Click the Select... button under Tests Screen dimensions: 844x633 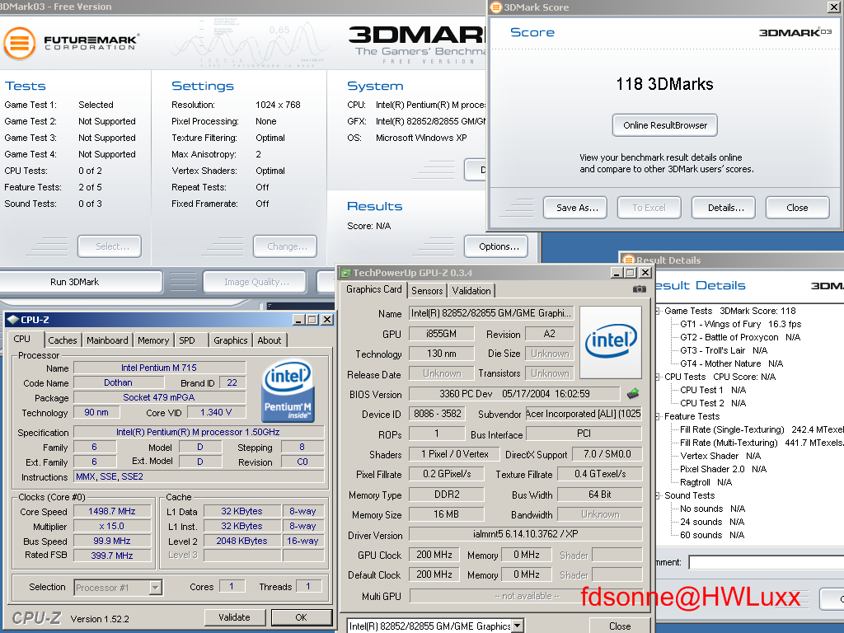[110, 246]
